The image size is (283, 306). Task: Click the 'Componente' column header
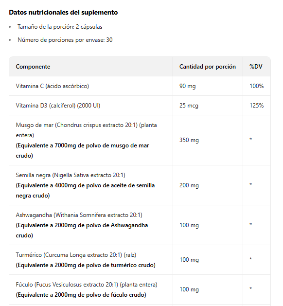[33, 67]
